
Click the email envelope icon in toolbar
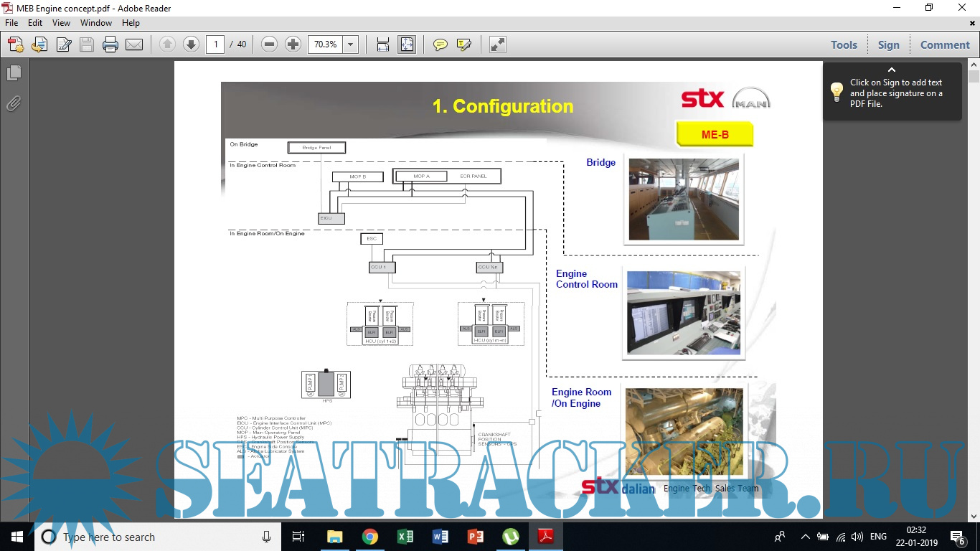(x=134, y=44)
